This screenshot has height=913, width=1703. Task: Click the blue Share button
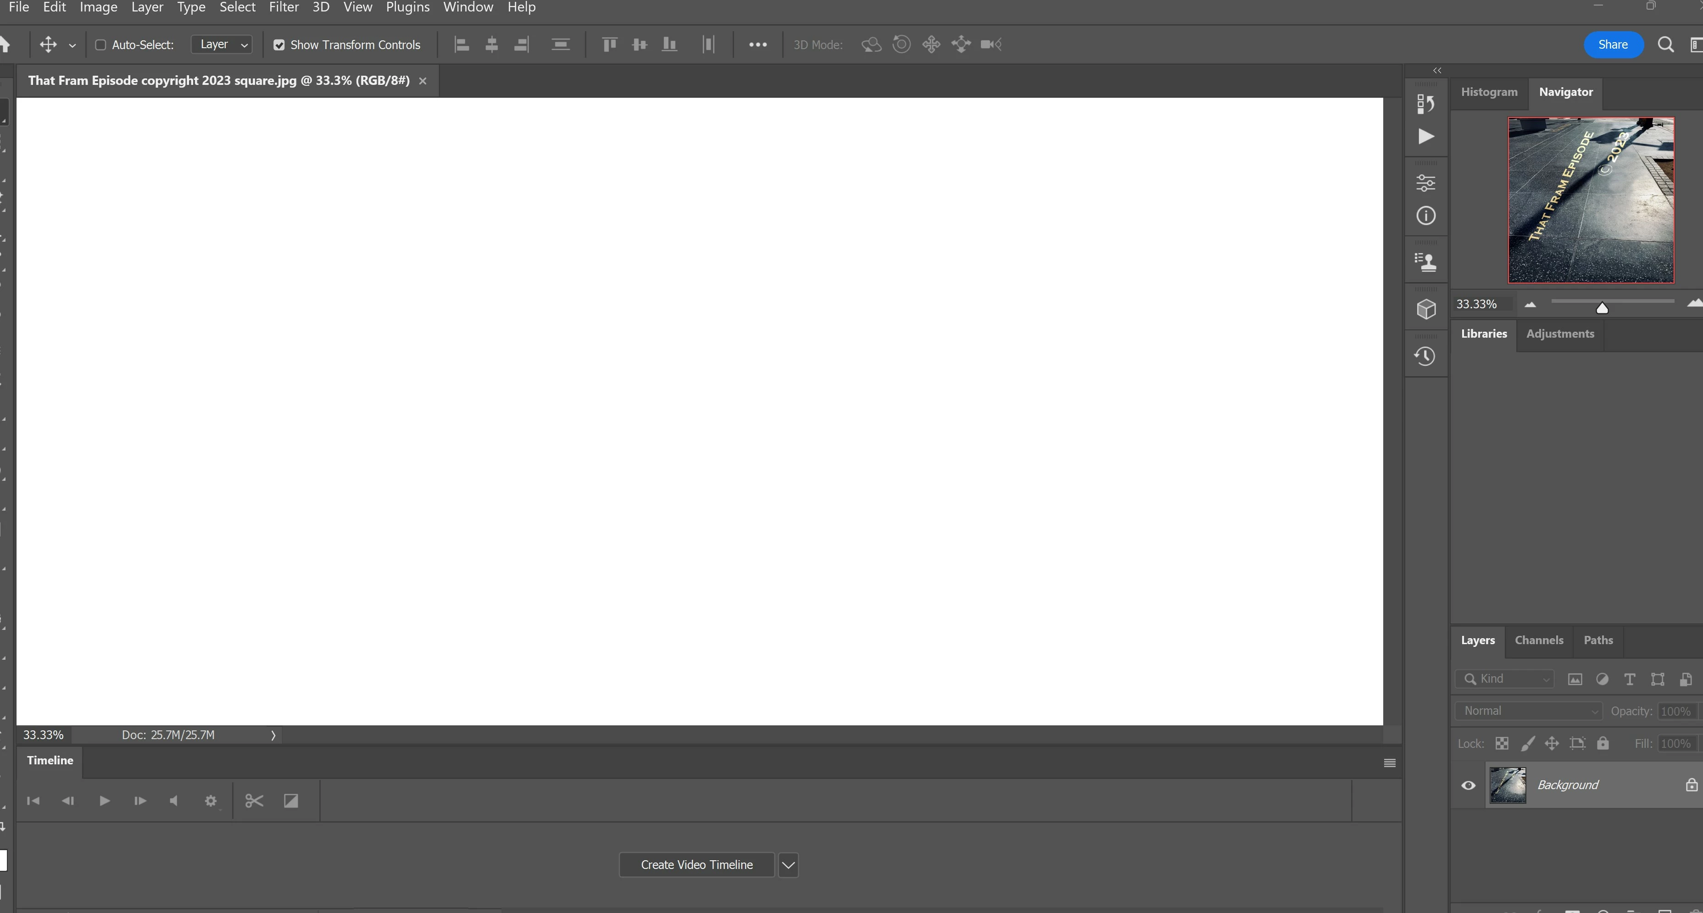1613,45
